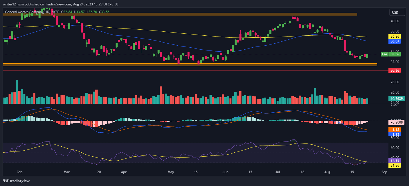Click the Jul label on time axis

click(278, 172)
